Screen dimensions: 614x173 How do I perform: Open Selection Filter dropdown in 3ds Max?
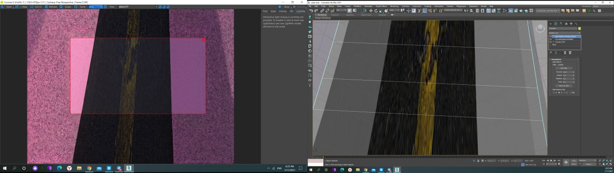[341, 10]
